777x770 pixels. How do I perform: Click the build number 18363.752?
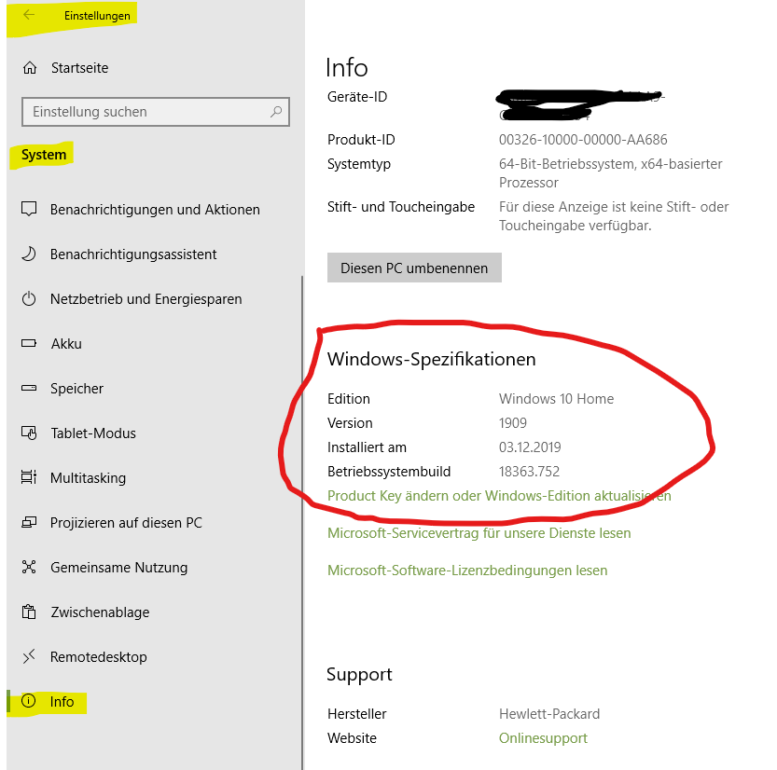(529, 472)
